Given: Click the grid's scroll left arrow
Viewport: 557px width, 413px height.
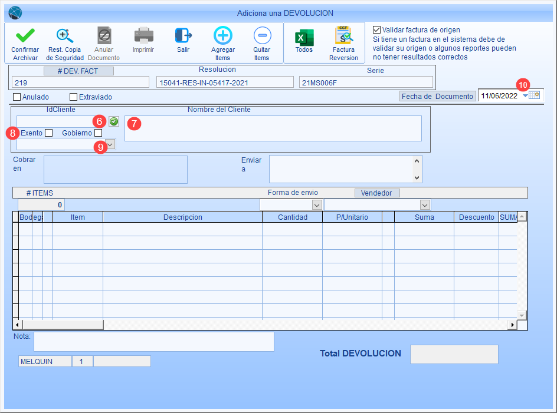Looking at the screenshot, I should (17, 325).
